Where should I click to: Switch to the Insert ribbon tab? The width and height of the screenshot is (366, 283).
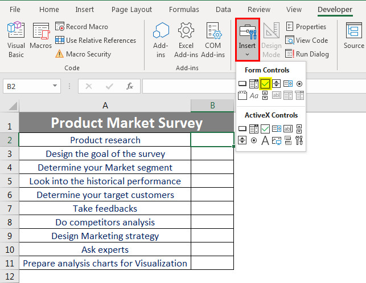[84, 9]
